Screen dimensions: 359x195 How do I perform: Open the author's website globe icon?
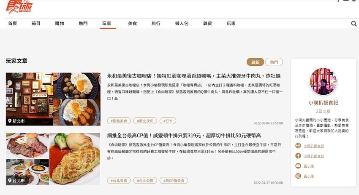pos(298,146)
